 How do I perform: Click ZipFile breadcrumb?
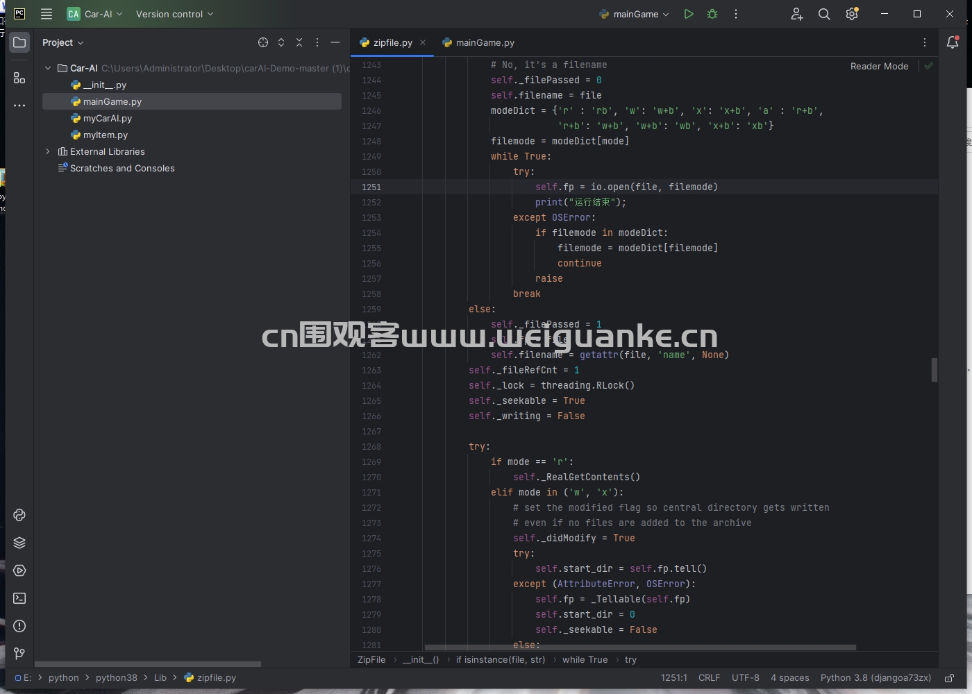(x=371, y=659)
